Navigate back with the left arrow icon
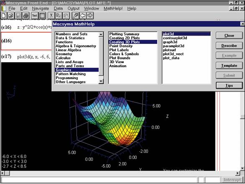This screenshot has width=245, height=184. click(x=83, y=15)
